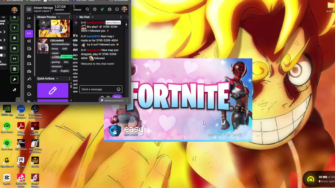Open ARC Raiders desktop shortcut

tap(21, 145)
